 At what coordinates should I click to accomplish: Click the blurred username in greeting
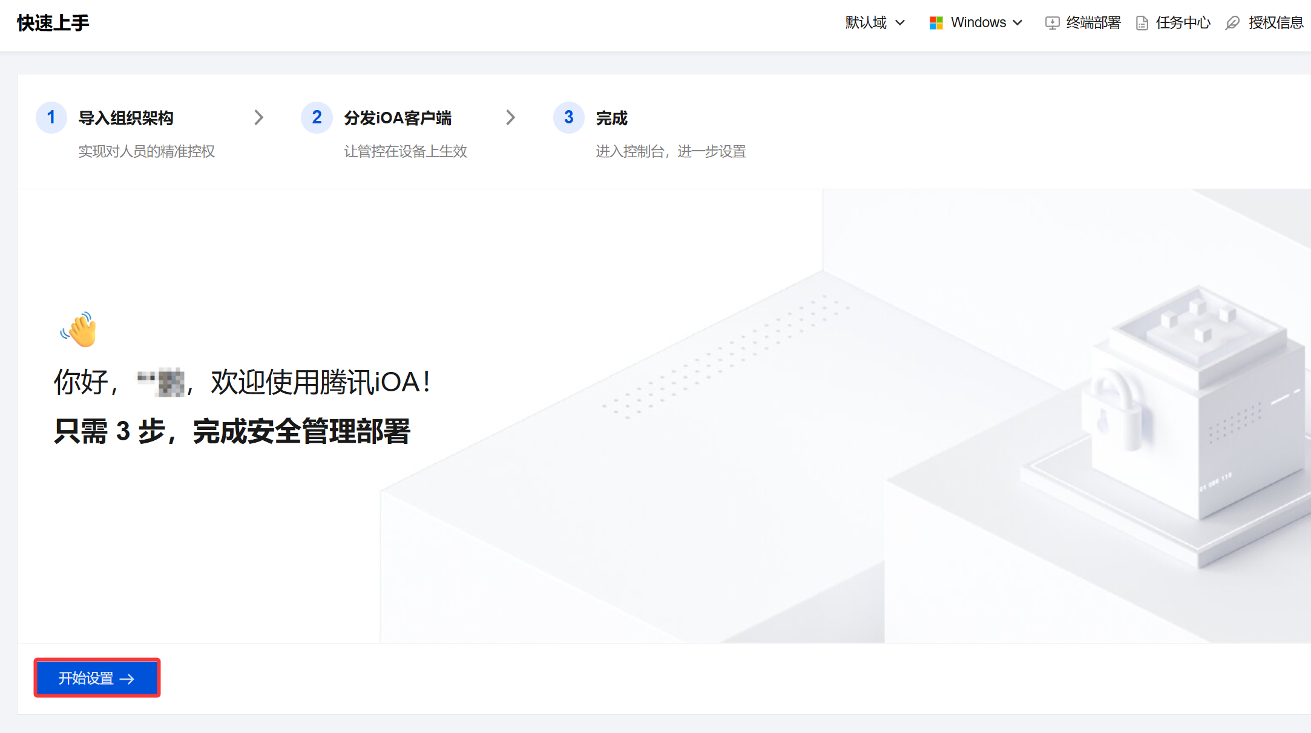click(x=162, y=382)
